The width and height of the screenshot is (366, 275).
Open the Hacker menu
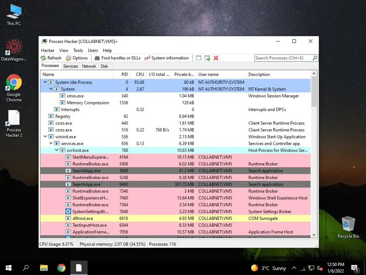[48, 50]
